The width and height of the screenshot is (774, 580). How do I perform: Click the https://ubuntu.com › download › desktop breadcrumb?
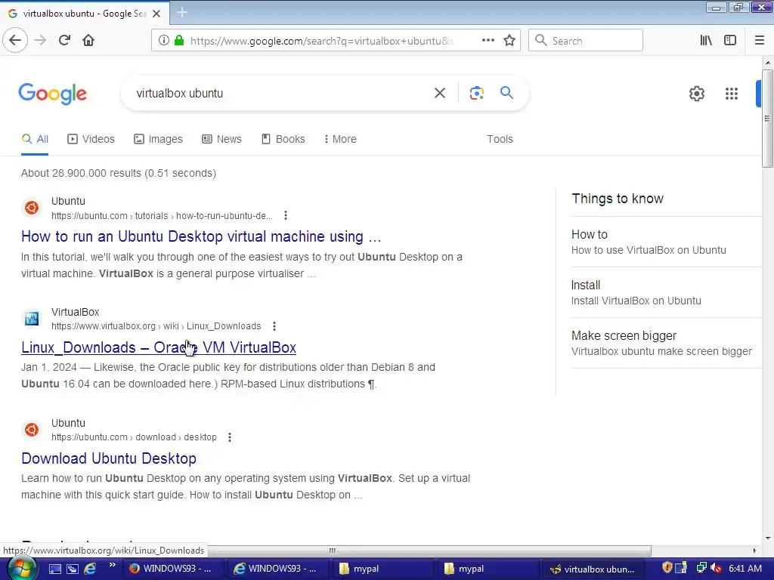134,437
